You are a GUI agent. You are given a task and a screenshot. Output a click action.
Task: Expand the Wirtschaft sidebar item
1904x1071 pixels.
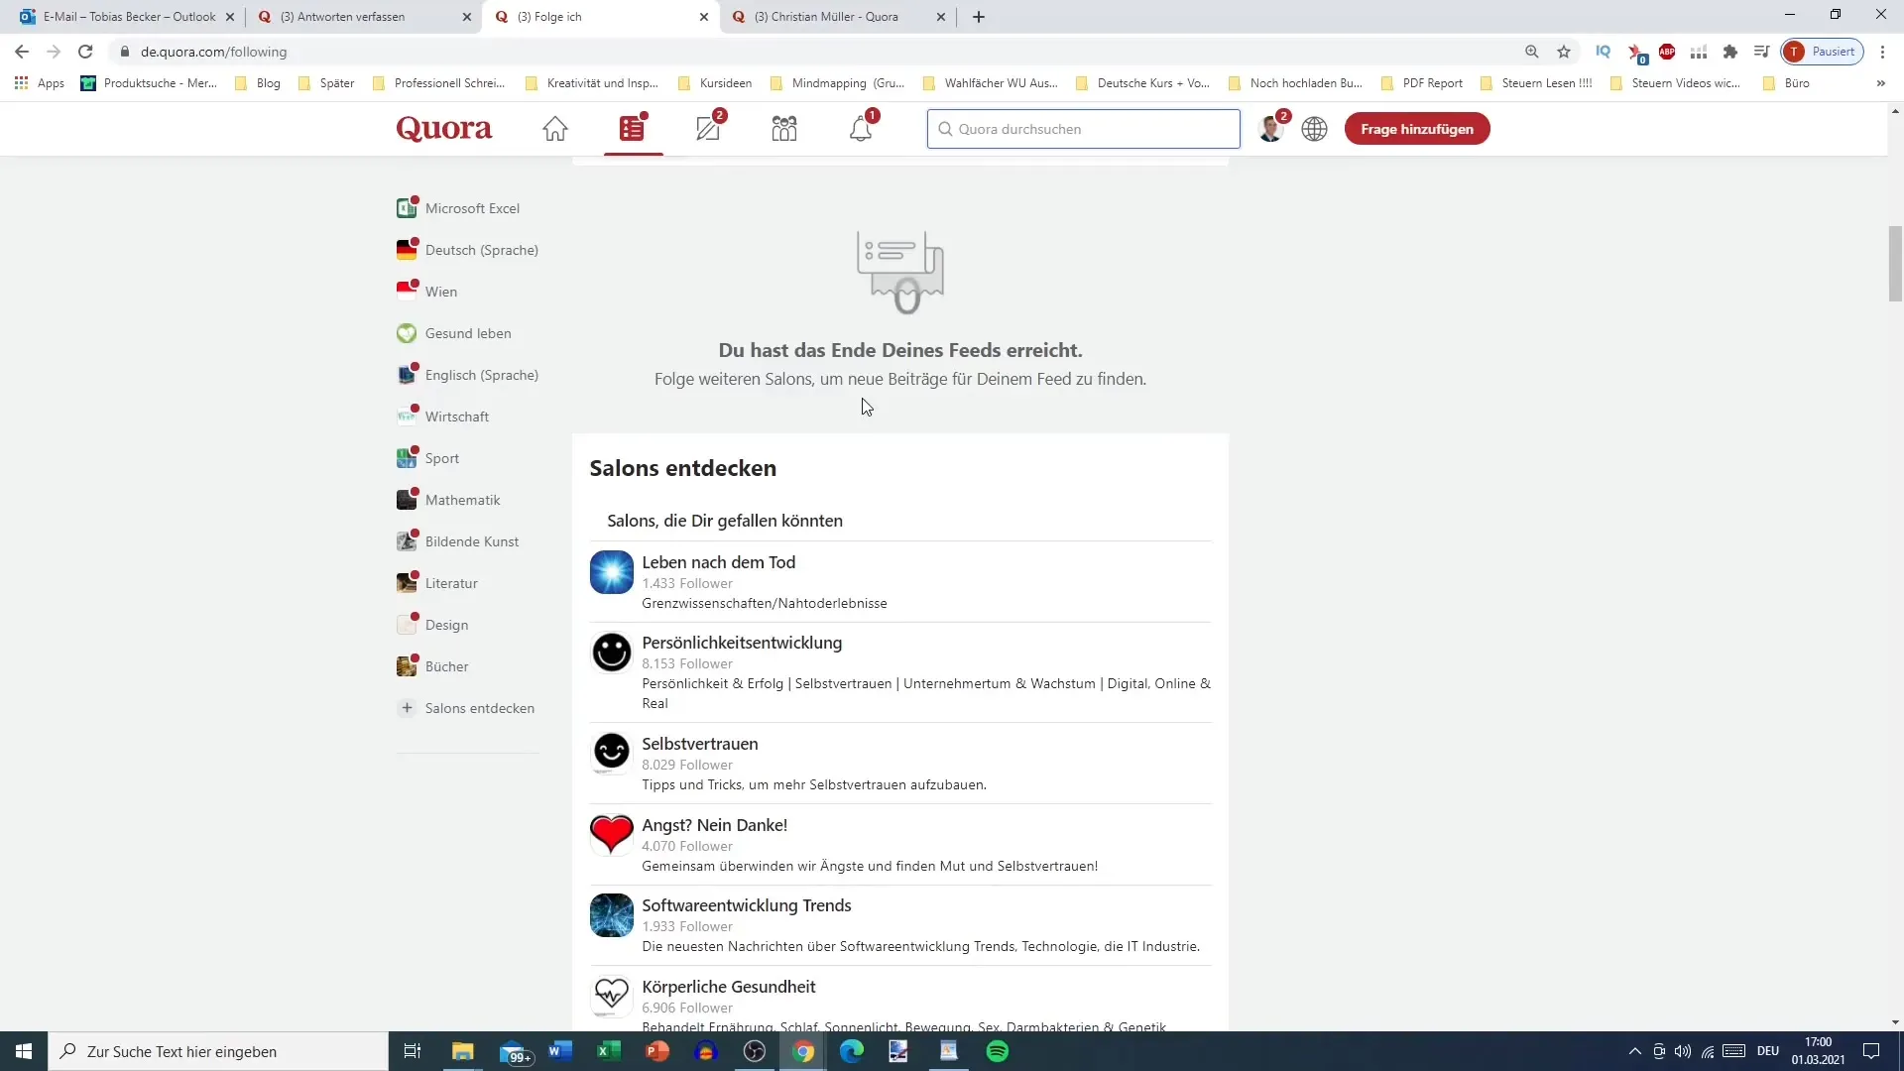coord(456,416)
